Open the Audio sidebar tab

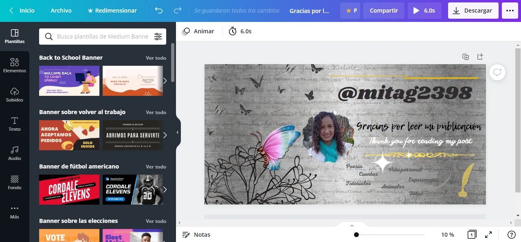coord(15,153)
